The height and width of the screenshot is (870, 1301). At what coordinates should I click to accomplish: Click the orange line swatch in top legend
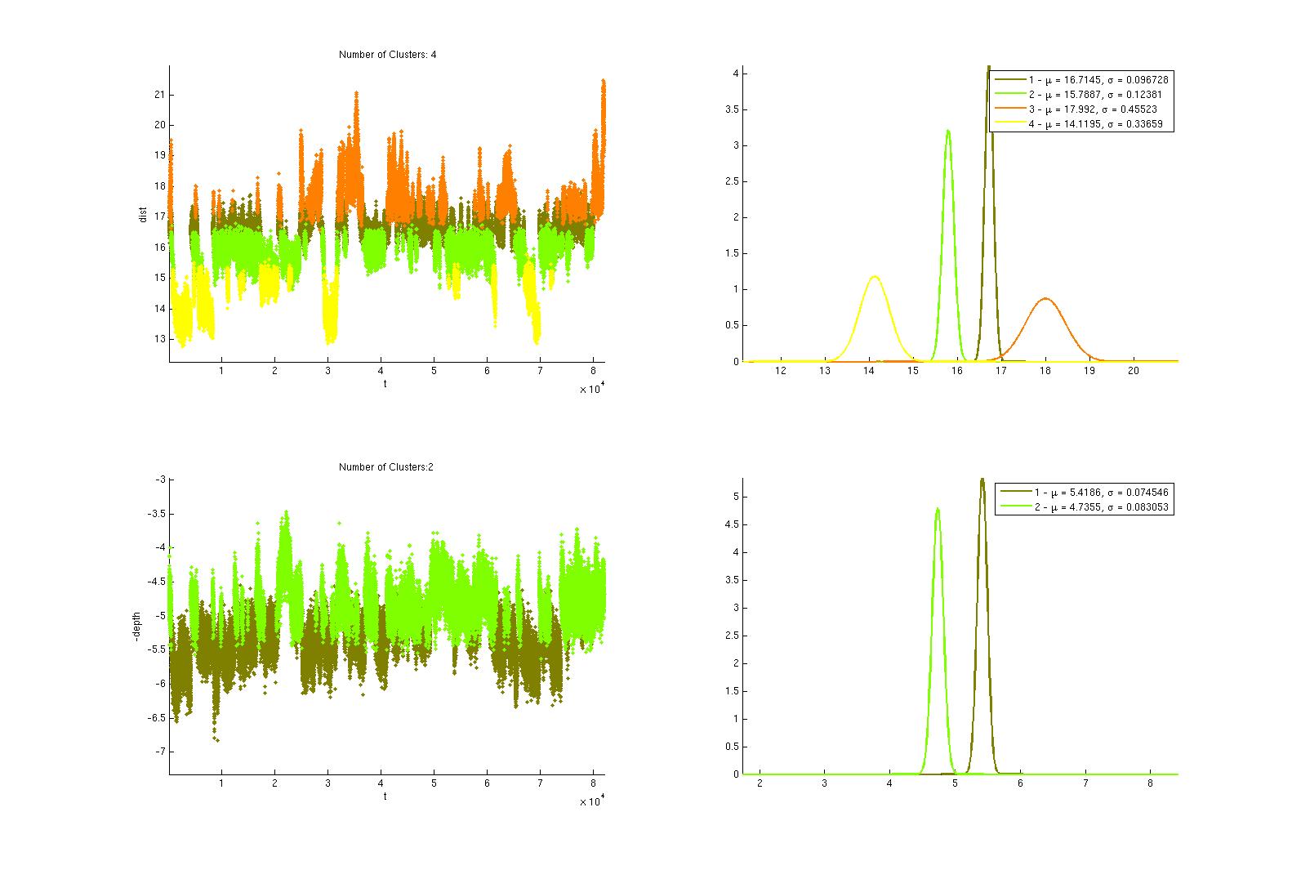(x=1009, y=109)
